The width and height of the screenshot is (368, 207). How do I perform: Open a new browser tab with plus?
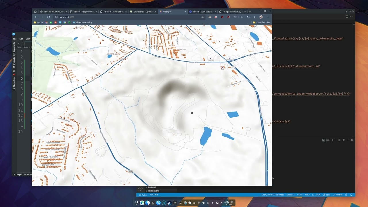pos(250,11)
